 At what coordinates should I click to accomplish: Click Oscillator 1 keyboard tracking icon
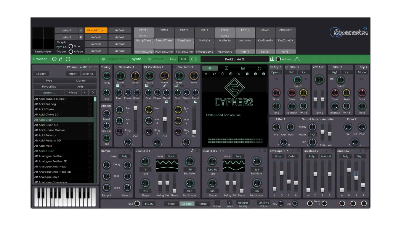[117, 85]
